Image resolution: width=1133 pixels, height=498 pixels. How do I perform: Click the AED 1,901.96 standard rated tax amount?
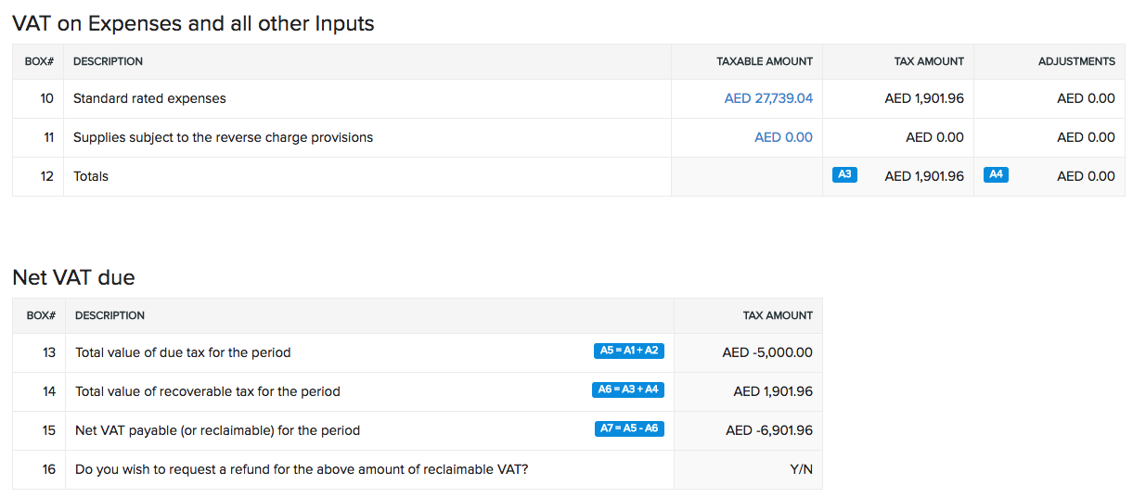coord(924,98)
